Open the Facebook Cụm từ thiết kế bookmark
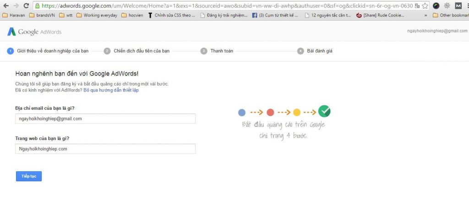 [x=276, y=15]
